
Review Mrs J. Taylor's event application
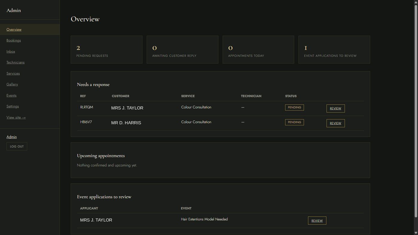(317, 221)
